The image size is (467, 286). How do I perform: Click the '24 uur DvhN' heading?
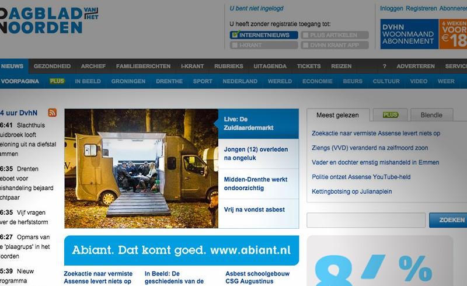pos(19,113)
